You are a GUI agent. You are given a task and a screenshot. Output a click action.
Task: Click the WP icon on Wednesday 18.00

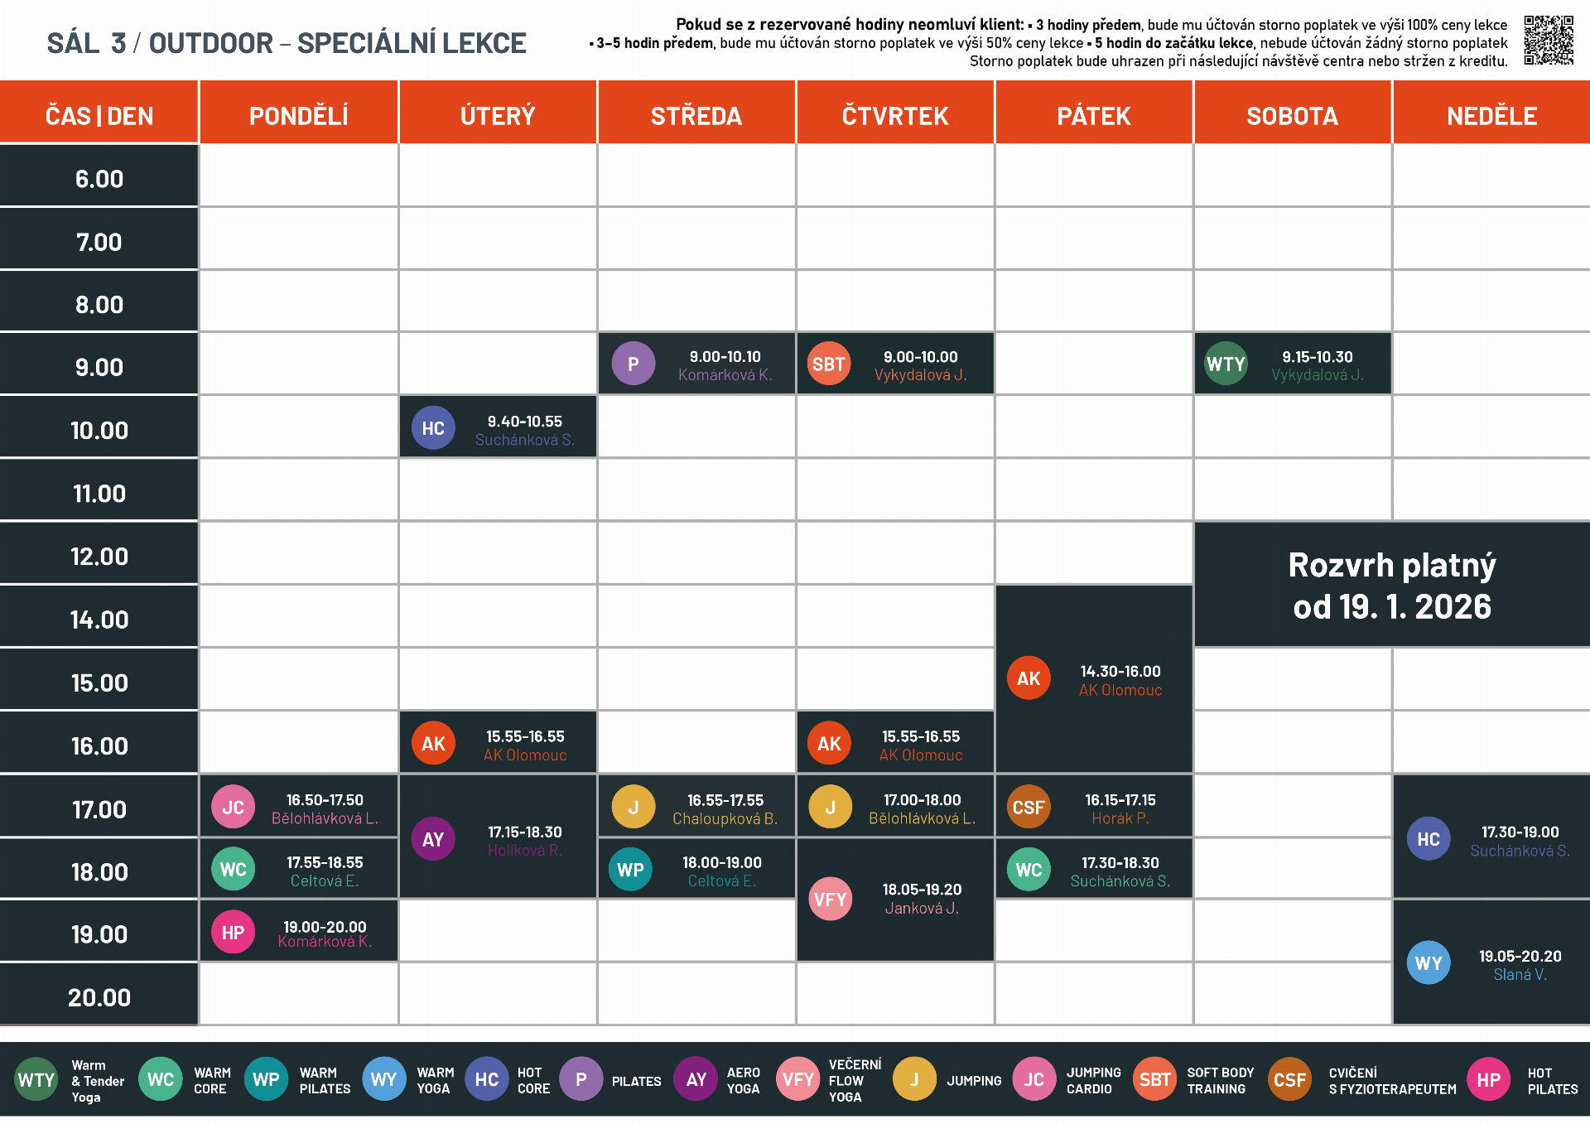631,870
